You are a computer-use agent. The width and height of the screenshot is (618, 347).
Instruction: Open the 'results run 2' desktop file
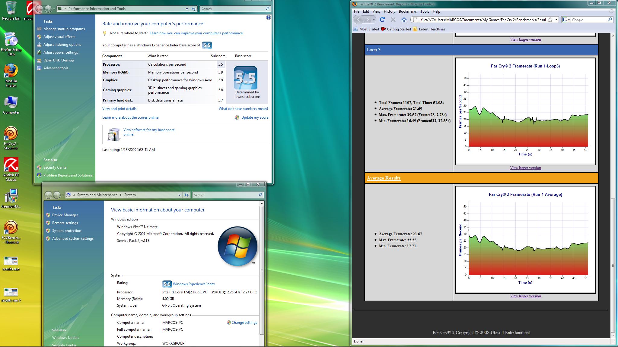point(11,295)
